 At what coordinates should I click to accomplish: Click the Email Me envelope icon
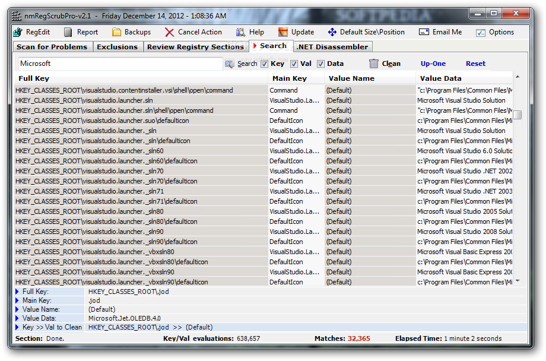[424, 33]
